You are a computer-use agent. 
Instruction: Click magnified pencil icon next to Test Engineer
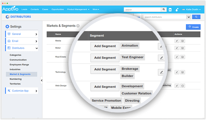(x=162, y=58)
